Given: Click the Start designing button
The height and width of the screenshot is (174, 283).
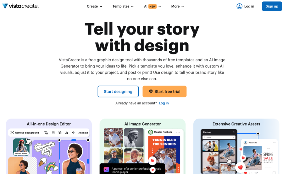Looking at the screenshot, I should click(118, 92).
